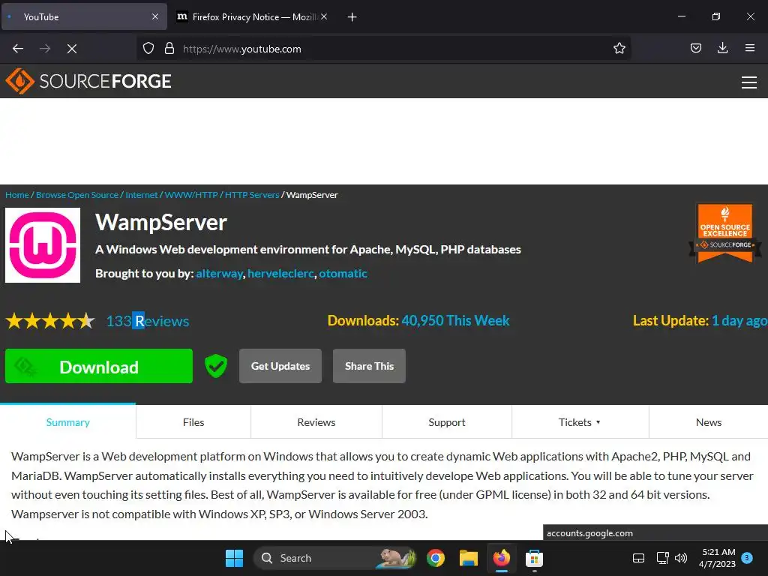Open the Summary tab

[68, 421]
